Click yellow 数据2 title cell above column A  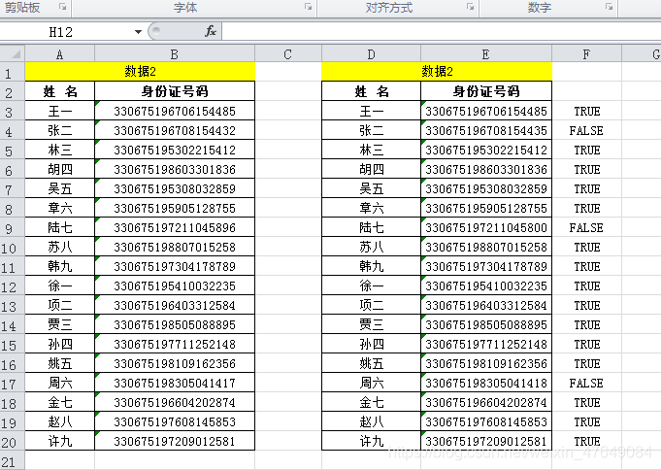click(140, 71)
